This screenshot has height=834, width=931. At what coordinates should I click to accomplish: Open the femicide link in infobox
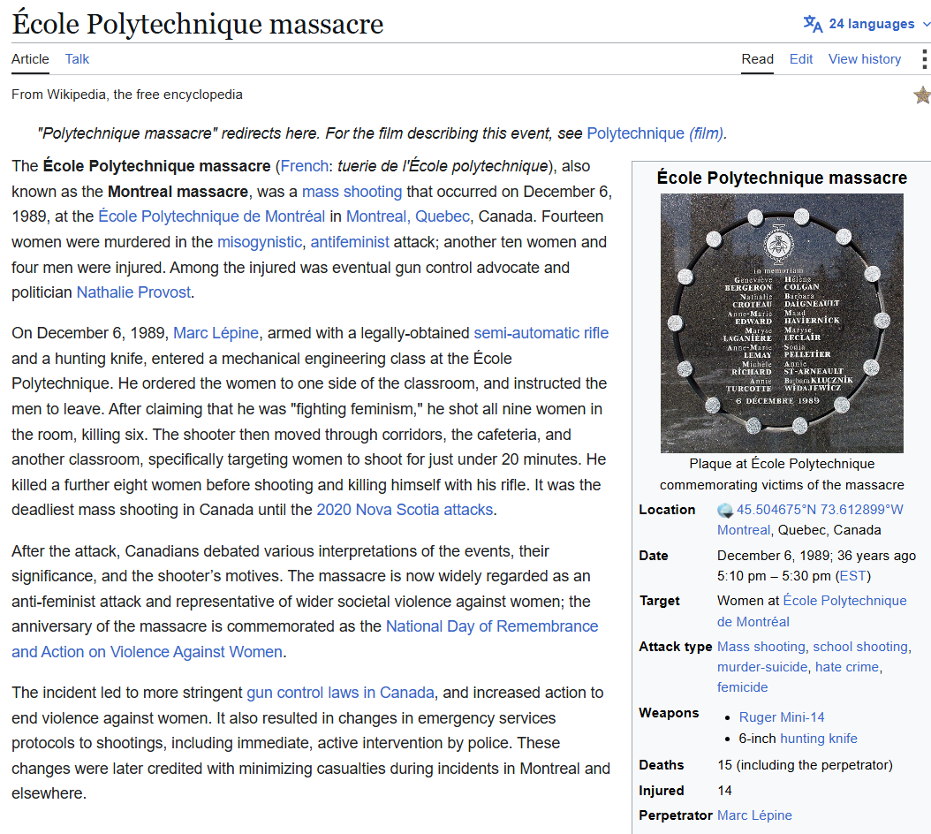click(742, 687)
